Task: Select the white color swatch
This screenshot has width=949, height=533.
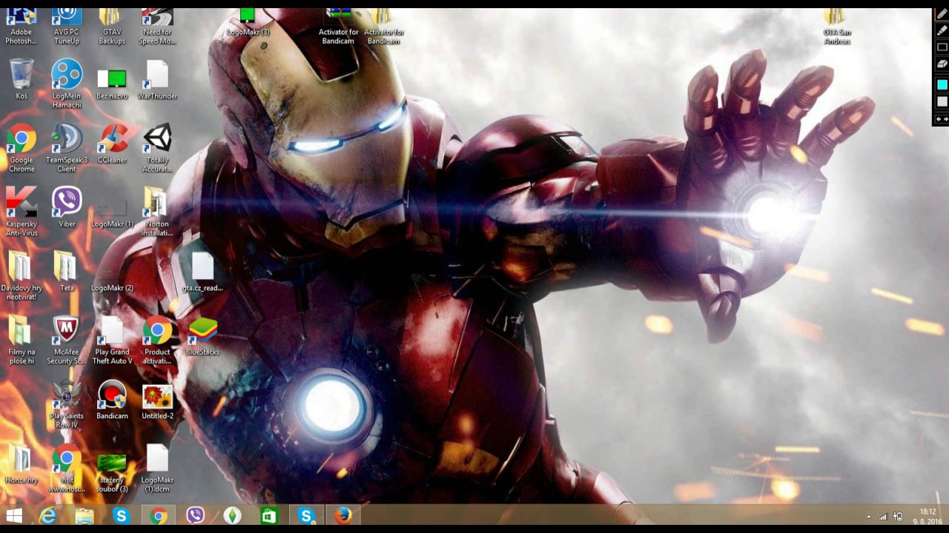Action: [942, 101]
